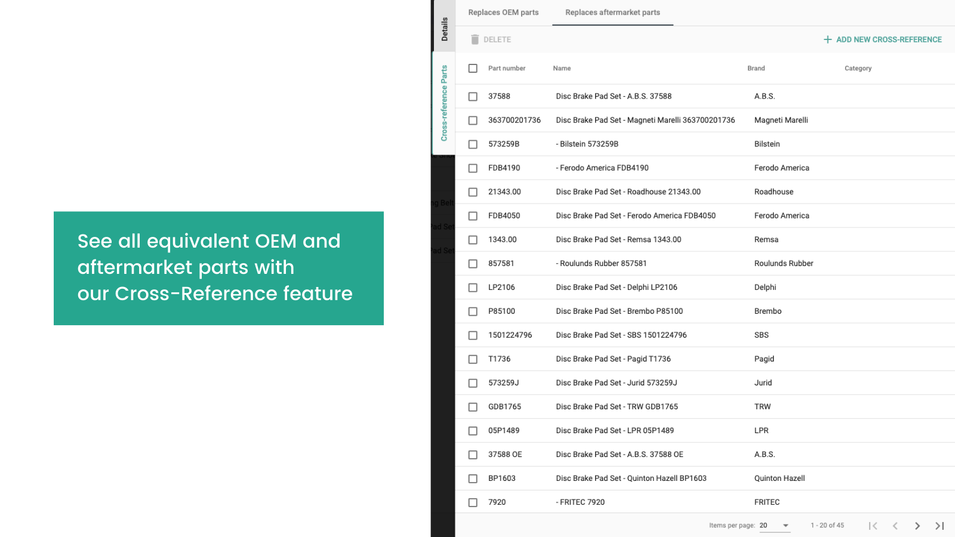Sort by Category column header

point(858,68)
